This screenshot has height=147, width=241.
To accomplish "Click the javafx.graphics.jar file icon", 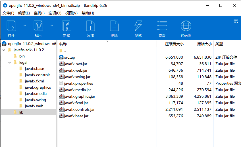I will click(x=61, y=96).
